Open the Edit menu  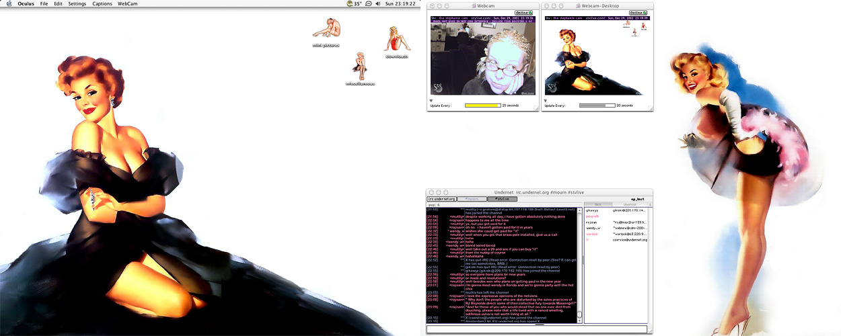point(59,3)
